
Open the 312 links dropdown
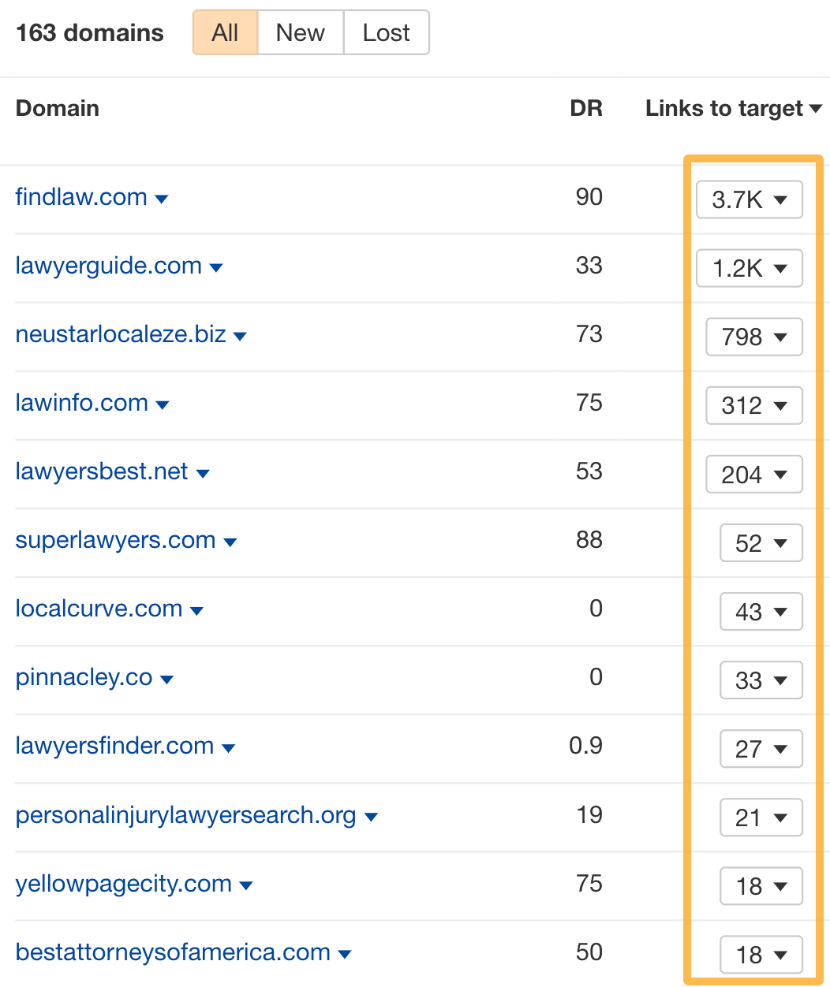tap(754, 405)
